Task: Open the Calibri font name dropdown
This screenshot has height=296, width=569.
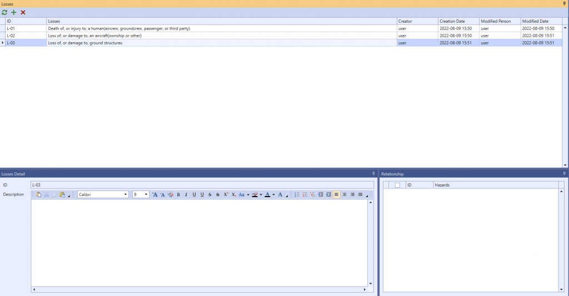Action: click(125, 194)
